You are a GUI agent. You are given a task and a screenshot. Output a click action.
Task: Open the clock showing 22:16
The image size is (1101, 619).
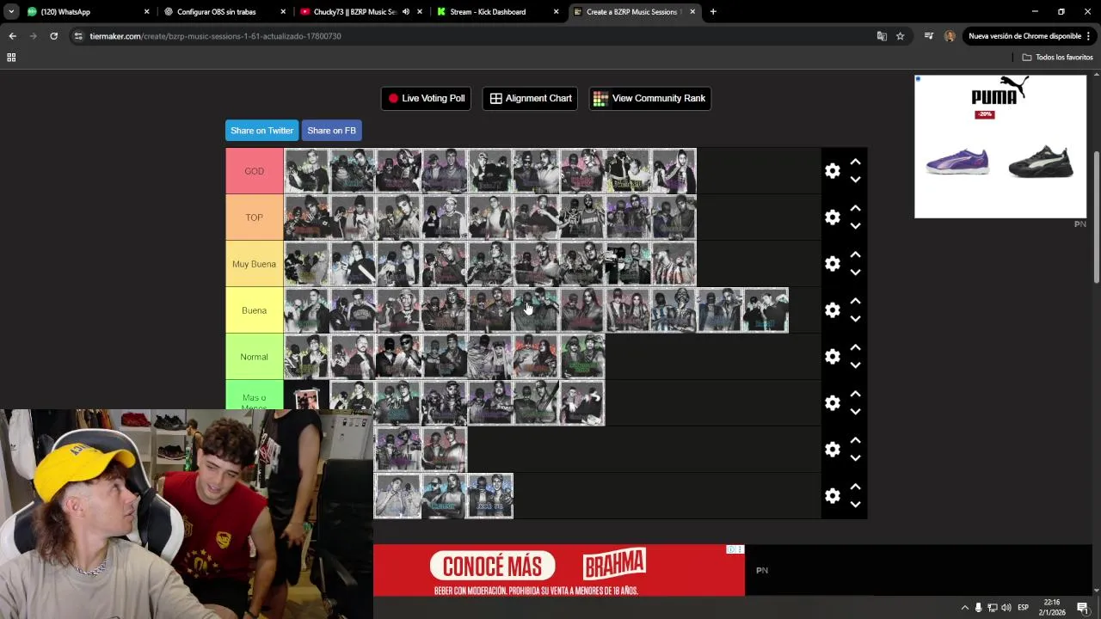pyautogui.click(x=1052, y=607)
